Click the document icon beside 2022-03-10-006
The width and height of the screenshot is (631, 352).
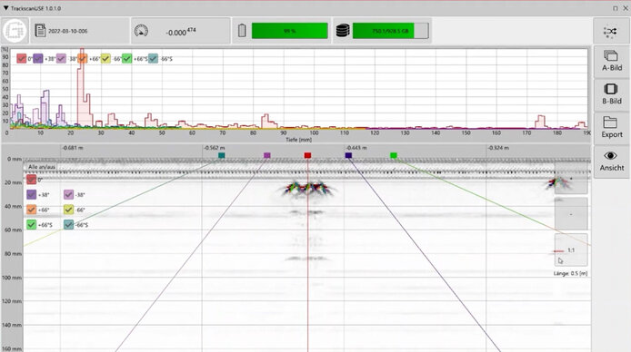tap(40, 31)
